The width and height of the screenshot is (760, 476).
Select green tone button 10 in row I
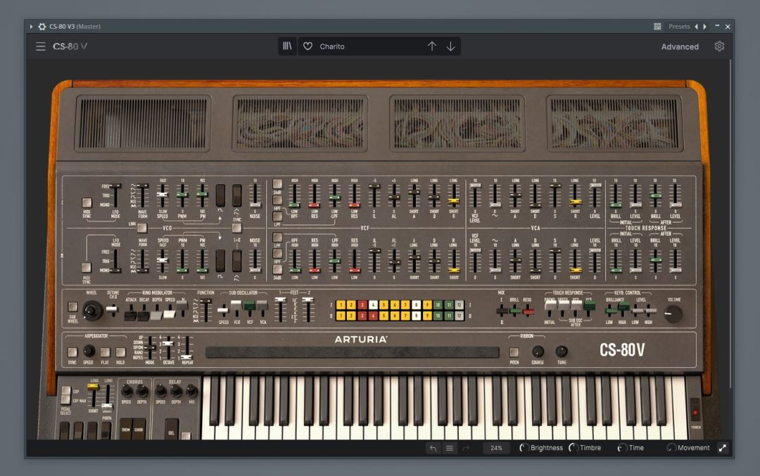[438, 305]
